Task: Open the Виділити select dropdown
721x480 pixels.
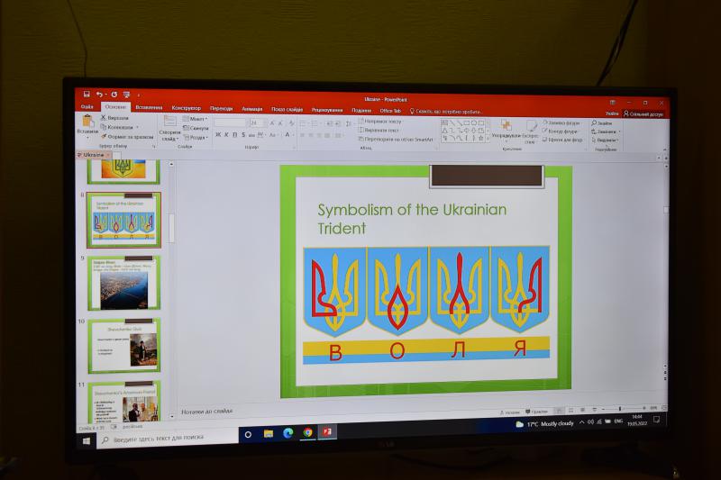Action: click(x=605, y=140)
